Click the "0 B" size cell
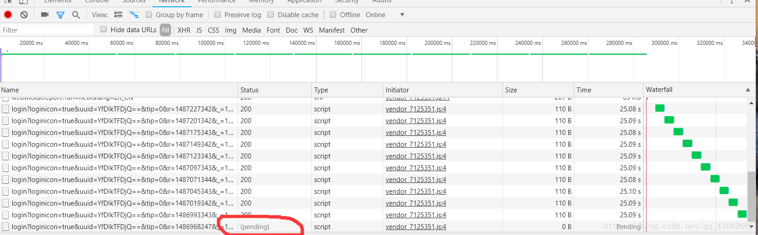This screenshot has height=235, width=758. pyautogui.click(x=567, y=227)
